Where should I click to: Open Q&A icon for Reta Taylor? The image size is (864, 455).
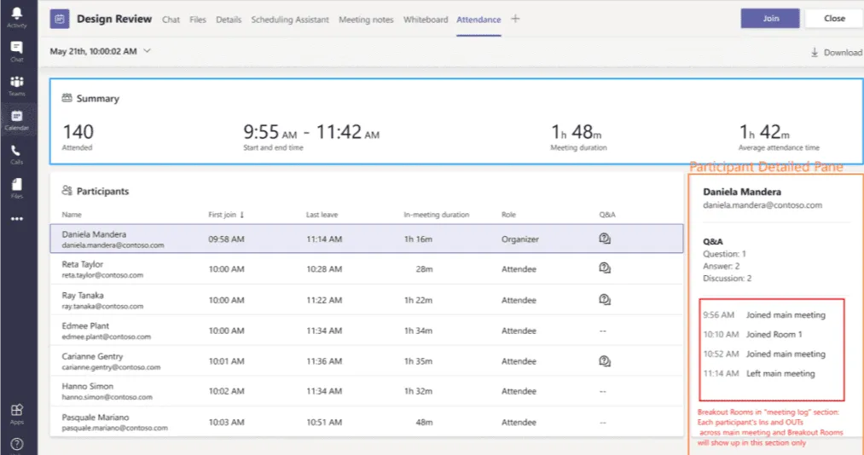pyautogui.click(x=605, y=268)
